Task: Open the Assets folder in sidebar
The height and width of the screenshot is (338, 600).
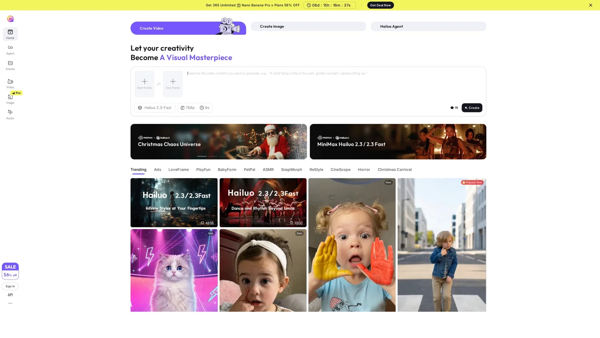Action: point(10,65)
